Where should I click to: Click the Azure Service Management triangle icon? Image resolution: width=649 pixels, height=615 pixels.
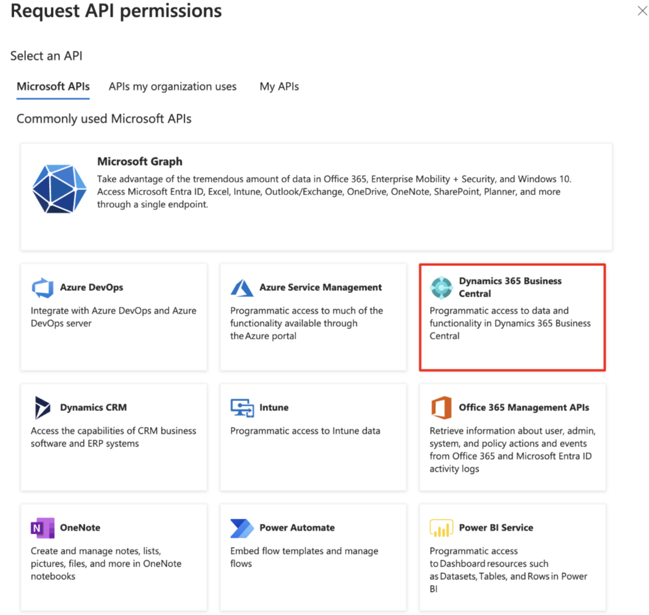(x=242, y=288)
